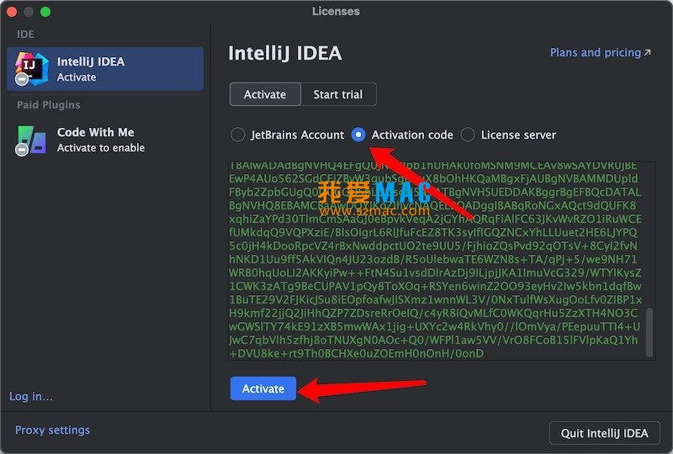673x454 pixels.
Task: Select the IntelliJ IDEA Activate sidebar entry
Action: click(105, 69)
